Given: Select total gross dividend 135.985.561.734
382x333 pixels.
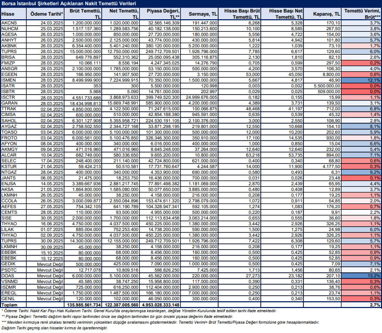Looking at the screenshot, I should (x=83, y=305).
